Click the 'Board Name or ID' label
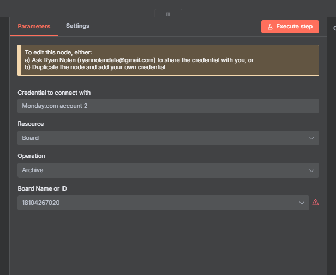336x275 pixels. click(42, 189)
